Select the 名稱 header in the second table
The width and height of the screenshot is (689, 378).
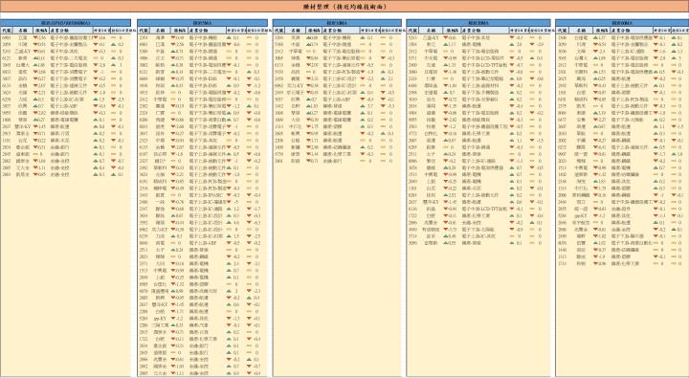(161, 31)
